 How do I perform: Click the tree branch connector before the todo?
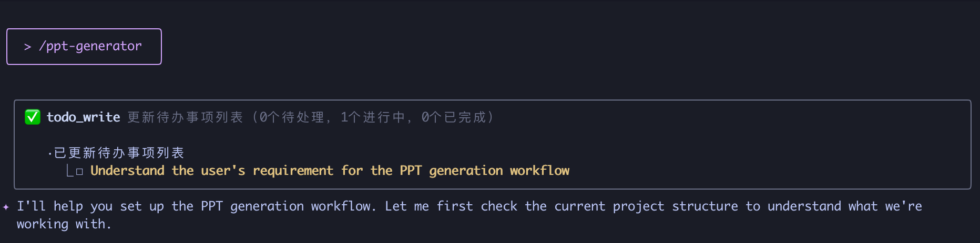[x=69, y=171]
